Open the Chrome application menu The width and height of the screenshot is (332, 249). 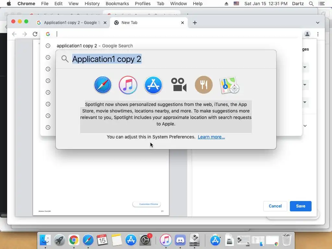pyautogui.click(x=26, y=4)
